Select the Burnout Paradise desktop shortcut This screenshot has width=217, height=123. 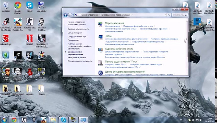tap(18, 24)
